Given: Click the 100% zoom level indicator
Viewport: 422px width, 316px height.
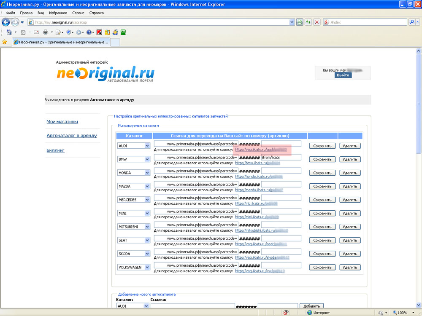Looking at the screenshot, I should click(400, 313).
